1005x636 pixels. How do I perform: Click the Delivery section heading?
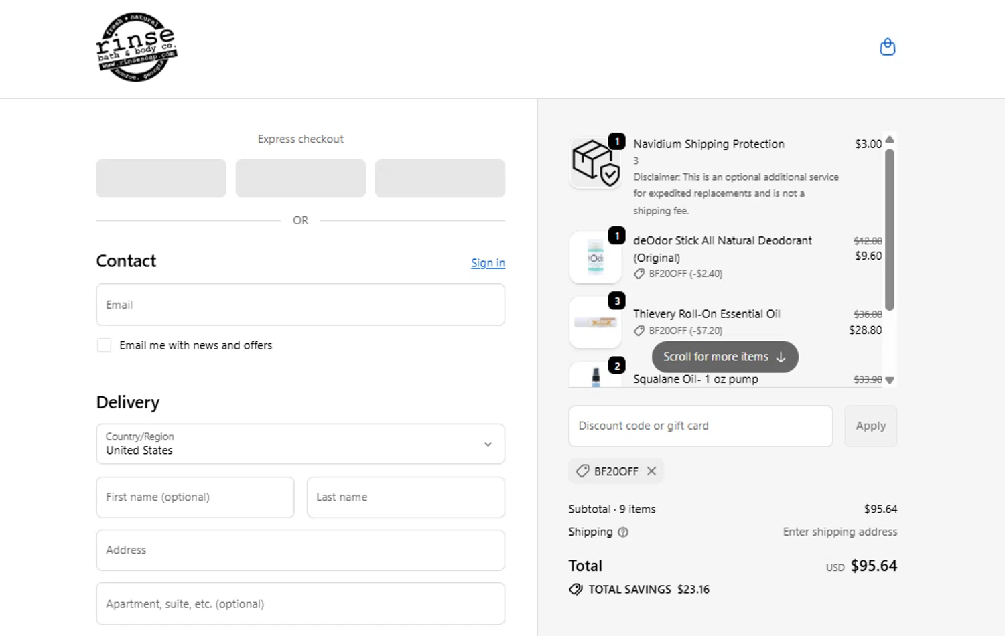(x=128, y=402)
